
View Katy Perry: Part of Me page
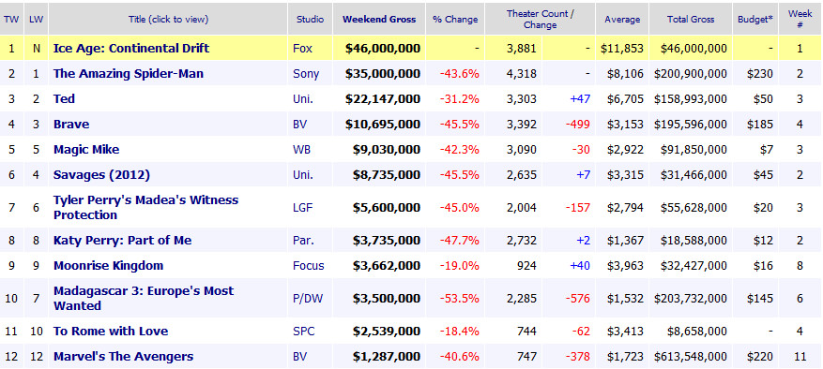pos(122,240)
